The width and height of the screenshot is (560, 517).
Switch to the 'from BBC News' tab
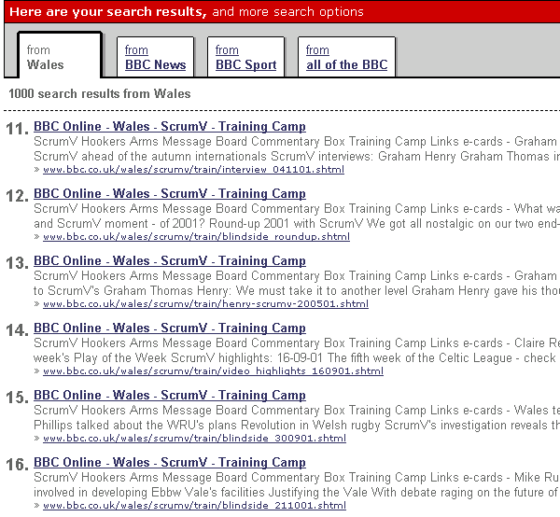pyautogui.click(x=155, y=57)
